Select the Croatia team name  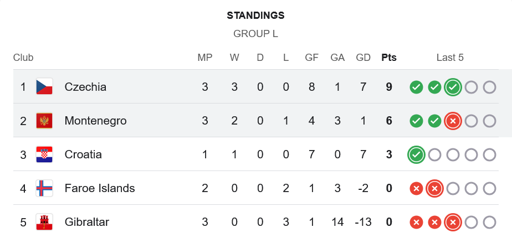pyautogui.click(x=83, y=155)
